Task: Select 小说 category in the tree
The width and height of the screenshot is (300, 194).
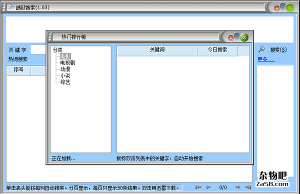Action: click(65, 75)
